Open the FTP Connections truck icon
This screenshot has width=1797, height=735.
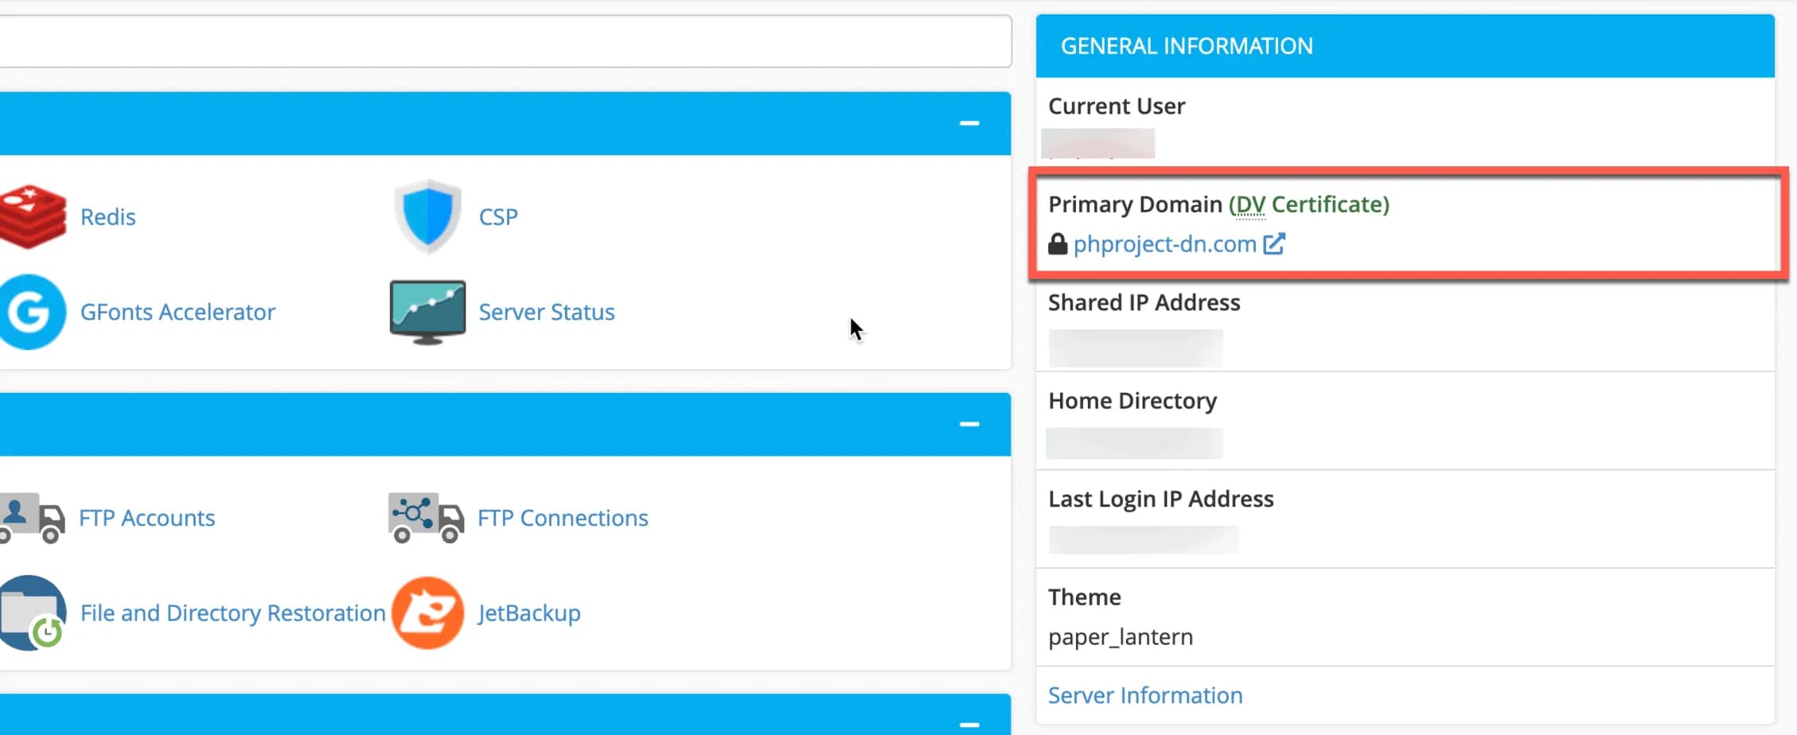427,518
